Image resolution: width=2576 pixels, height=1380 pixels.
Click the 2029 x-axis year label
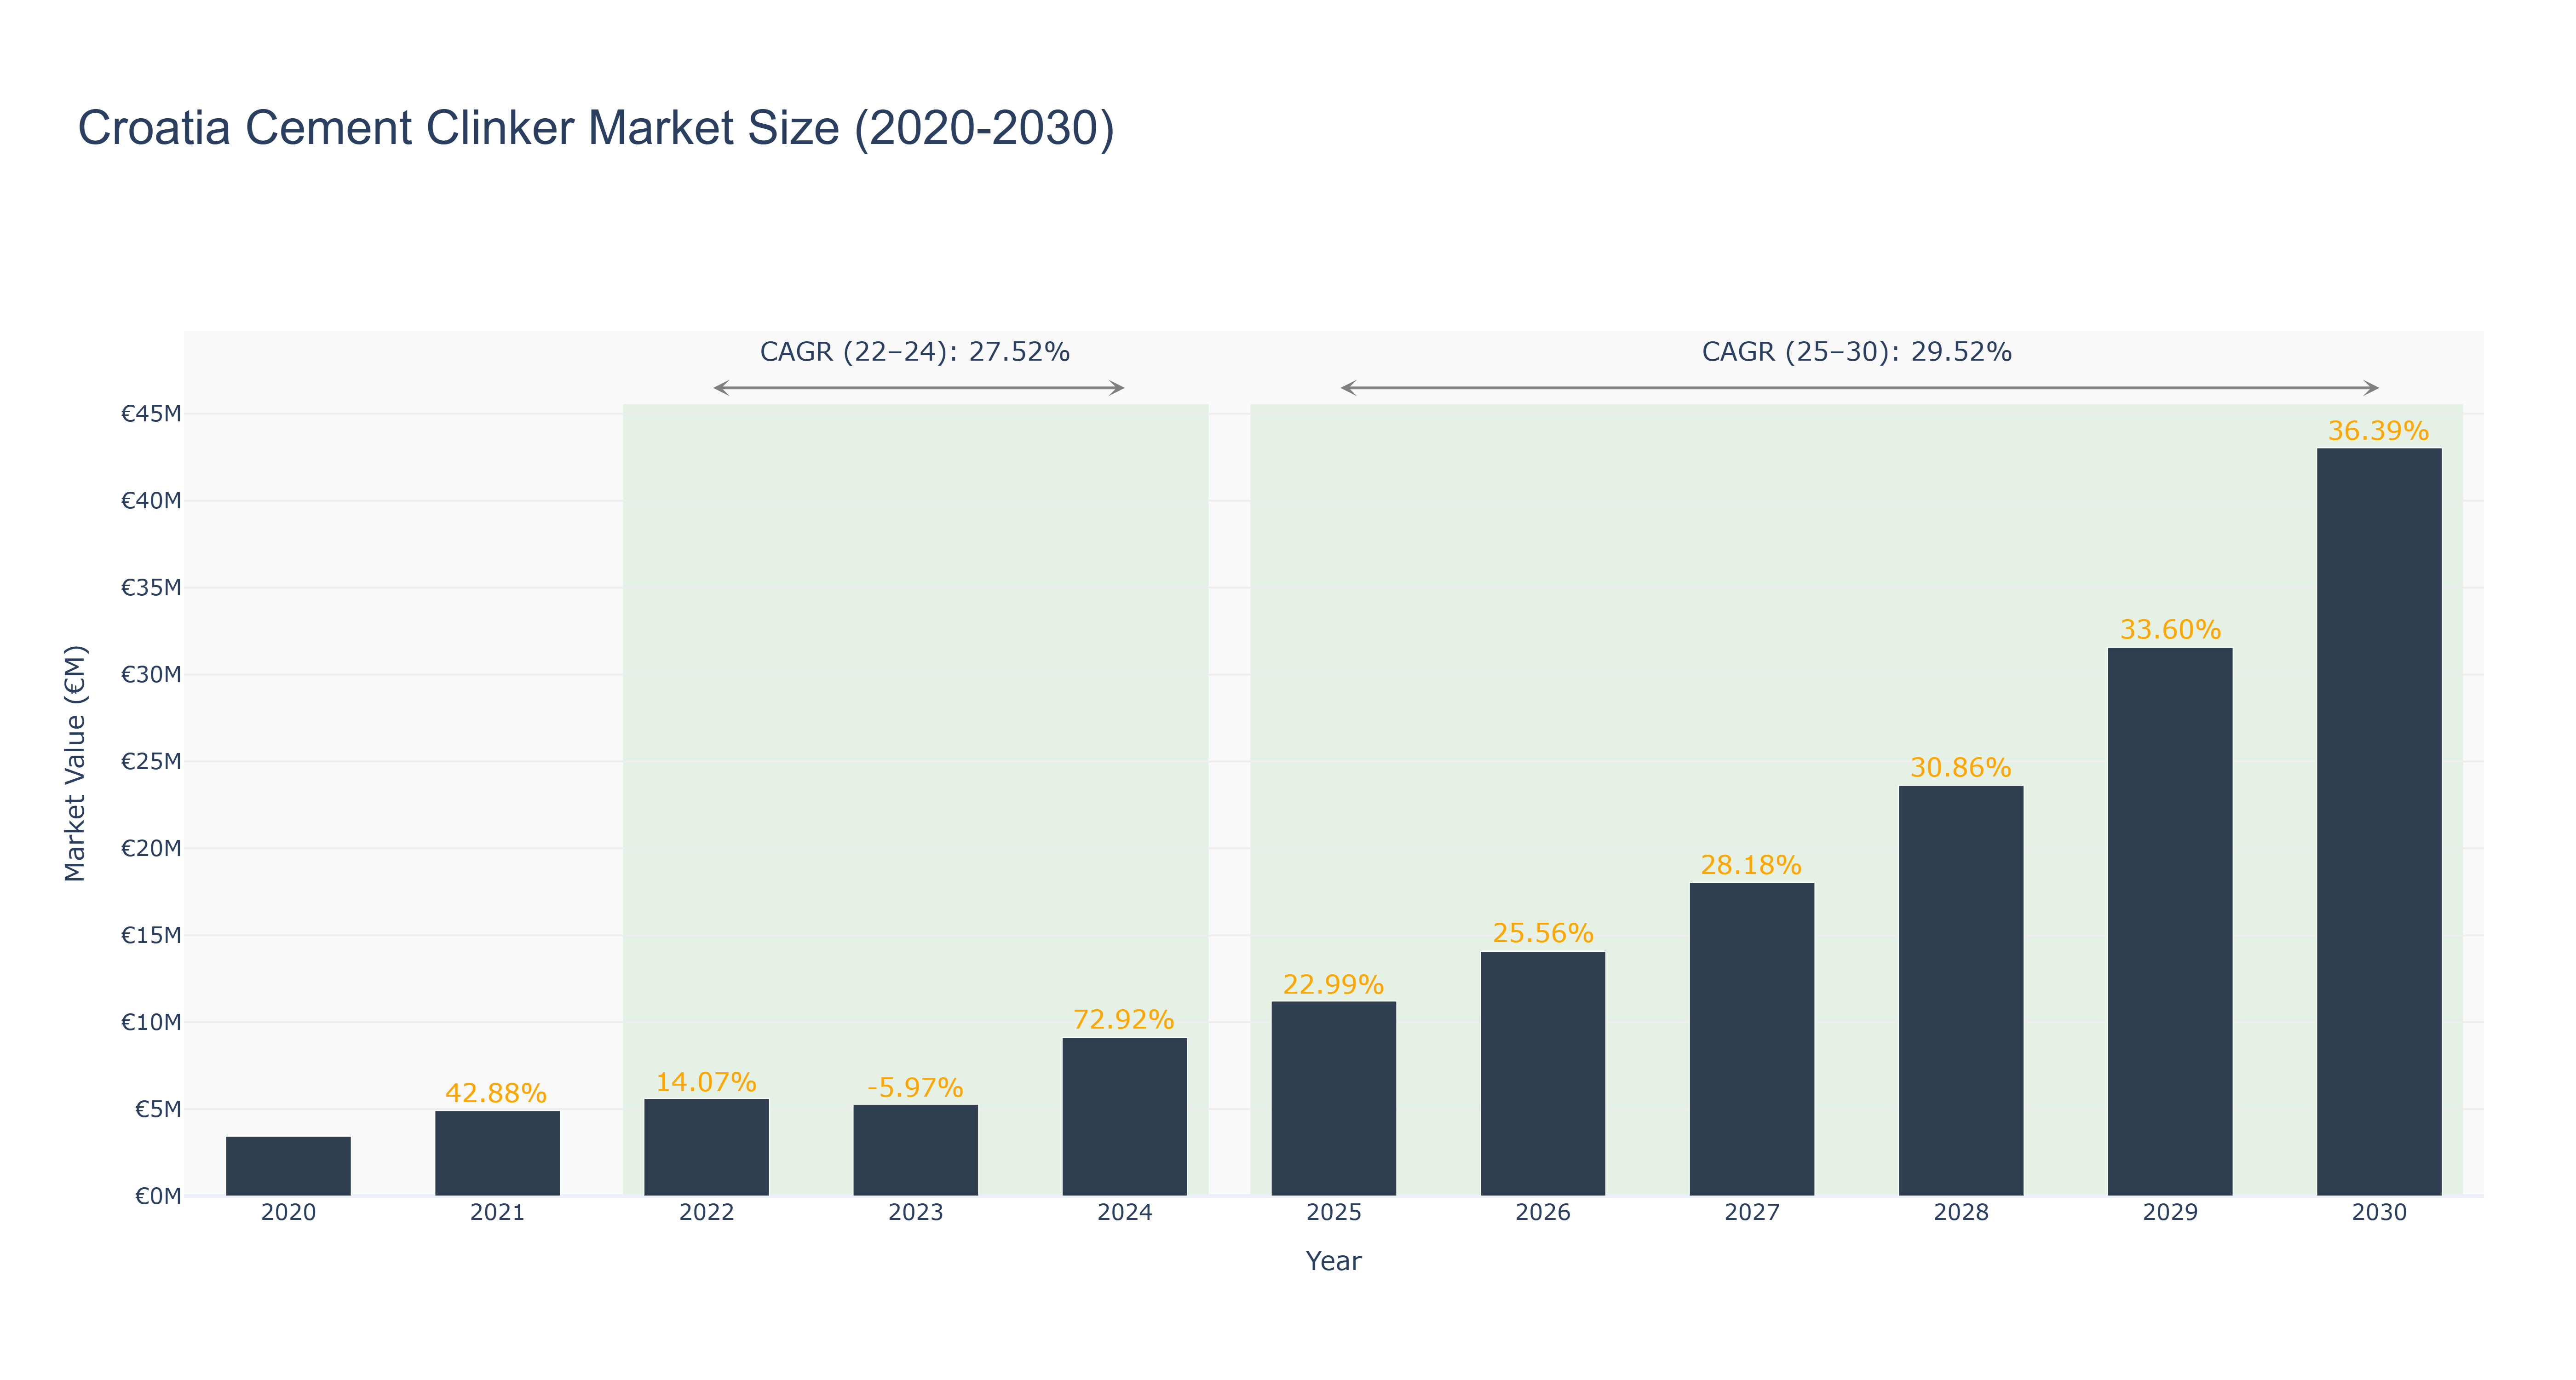(x=2170, y=1213)
